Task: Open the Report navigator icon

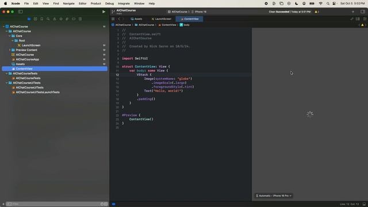Action: point(80,19)
